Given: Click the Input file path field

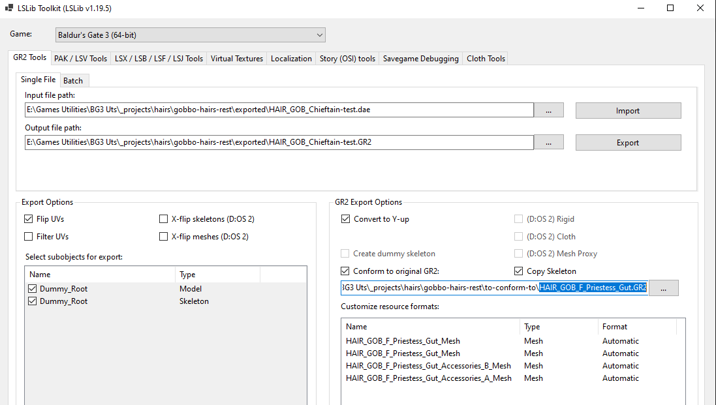Looking at the screenshot, I should (279, 110).
